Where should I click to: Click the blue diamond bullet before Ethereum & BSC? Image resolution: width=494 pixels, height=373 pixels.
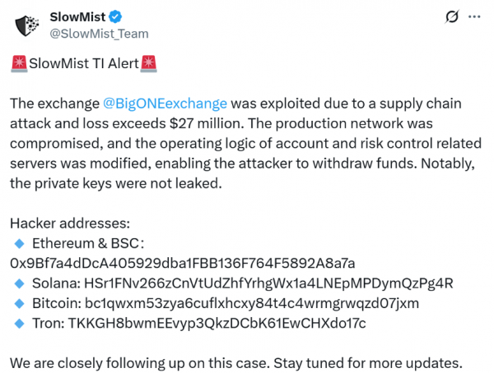20,243
